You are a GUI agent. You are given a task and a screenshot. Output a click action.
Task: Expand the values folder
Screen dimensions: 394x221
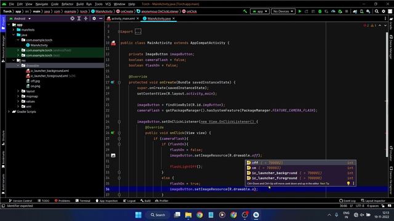18,101
